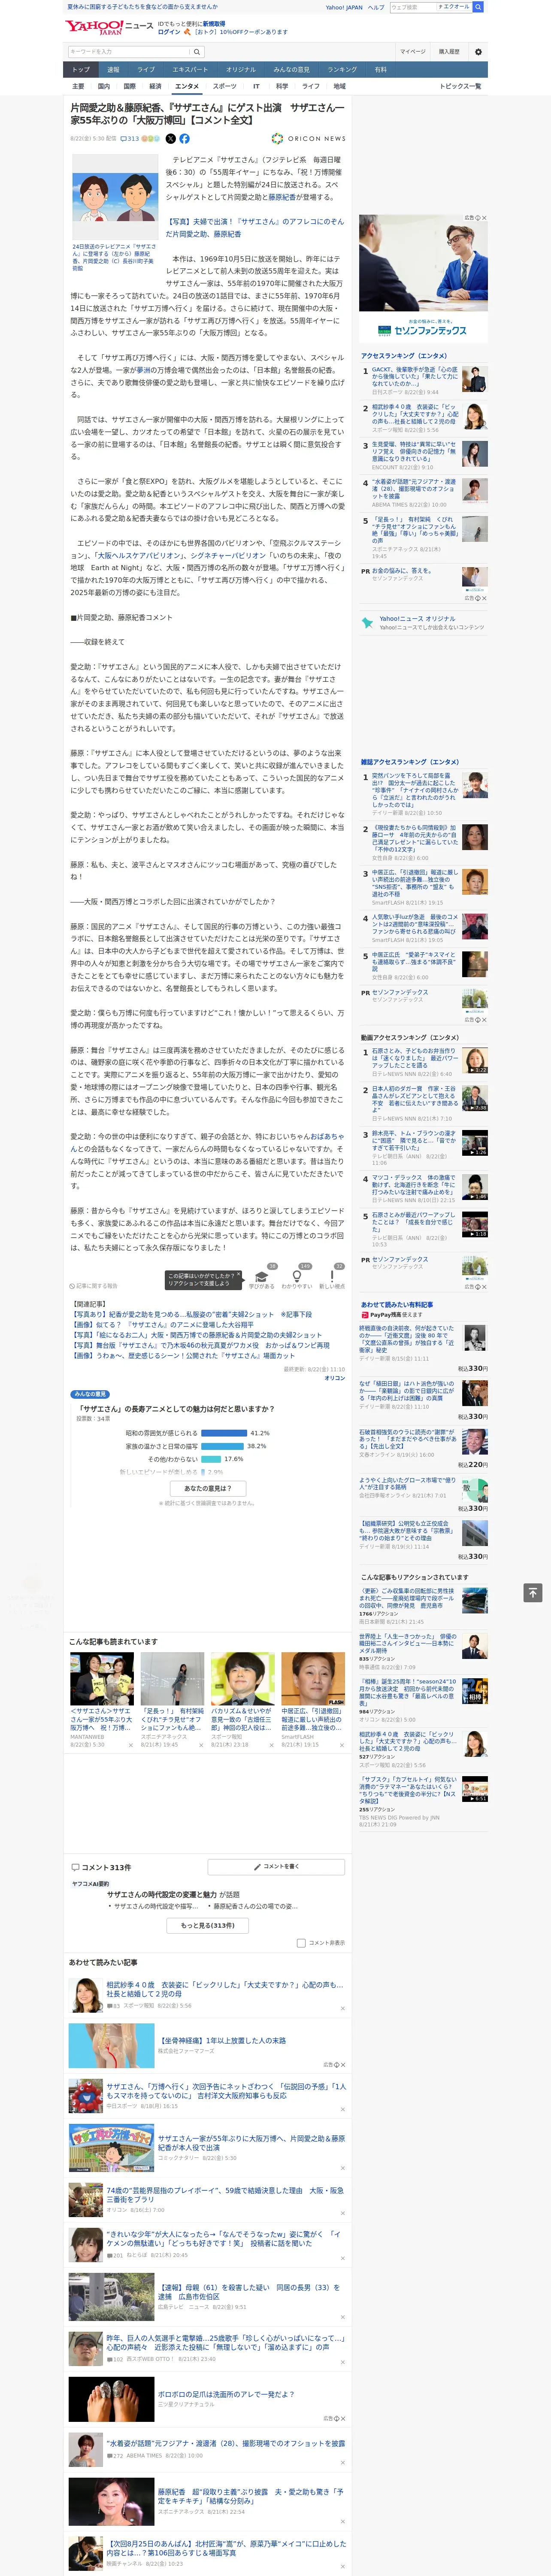The image size is (551, 2576).
Task: Select the IT category
Action: (256, 86)
